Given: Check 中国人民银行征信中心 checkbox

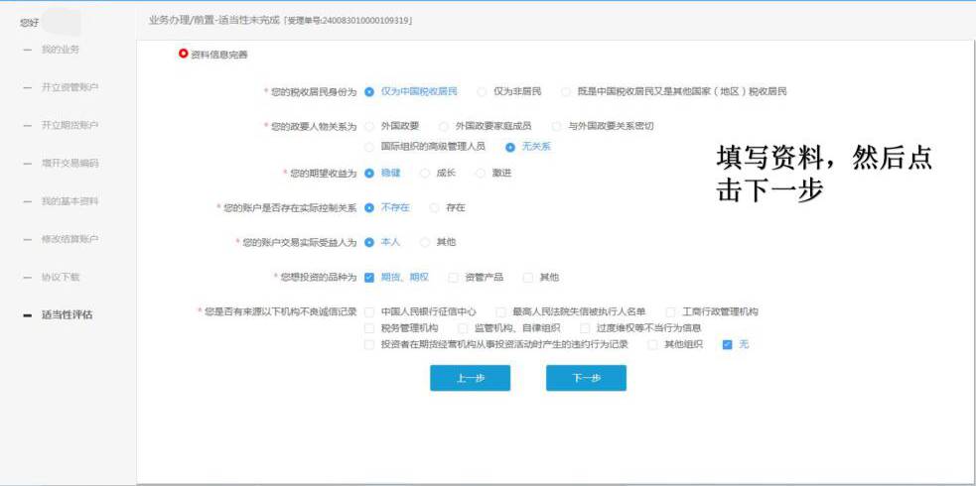Looking at the screenshot, I should 370,311.
